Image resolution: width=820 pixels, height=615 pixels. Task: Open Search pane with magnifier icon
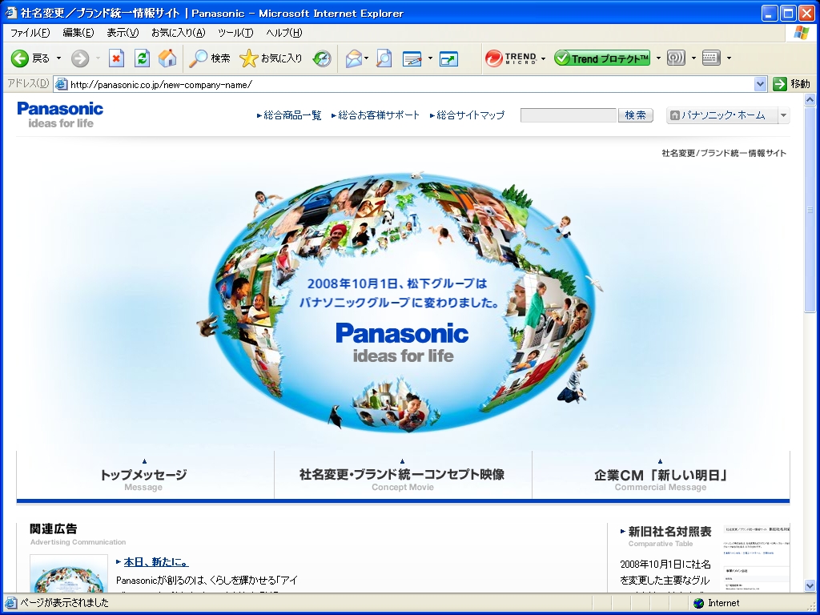point(199,58)
